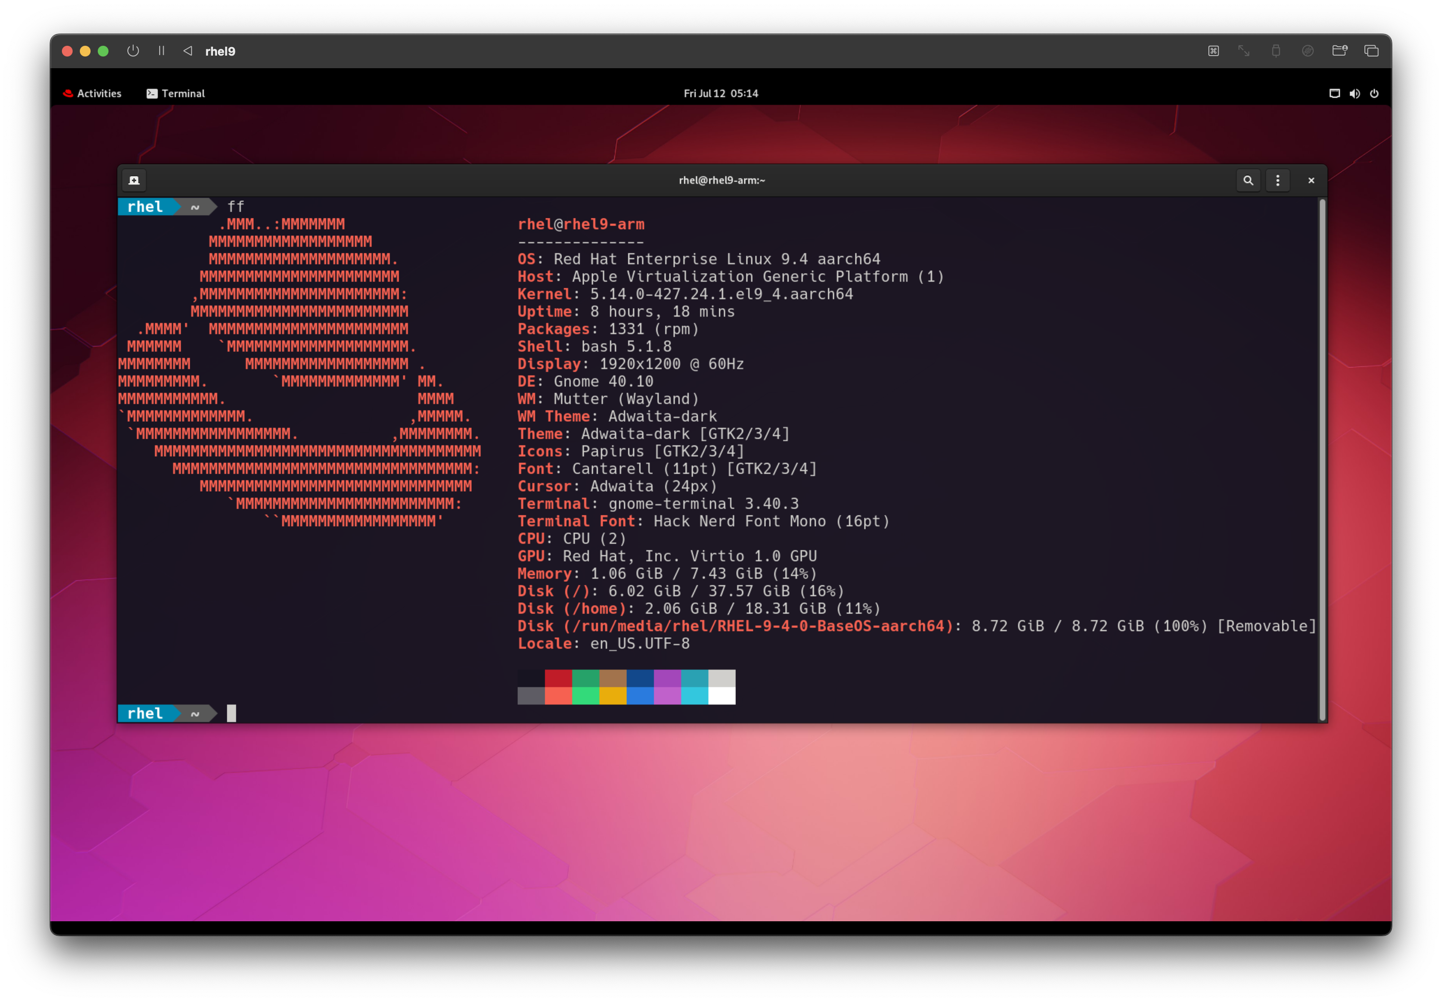Click the Red Hat logo beside Activities
Image resolution: width=1442 pixels, height=1002 pixels.
point(68,94)
